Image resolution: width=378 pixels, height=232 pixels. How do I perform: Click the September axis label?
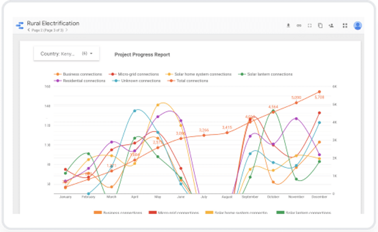pyautogui.click(x=250, y=197)
